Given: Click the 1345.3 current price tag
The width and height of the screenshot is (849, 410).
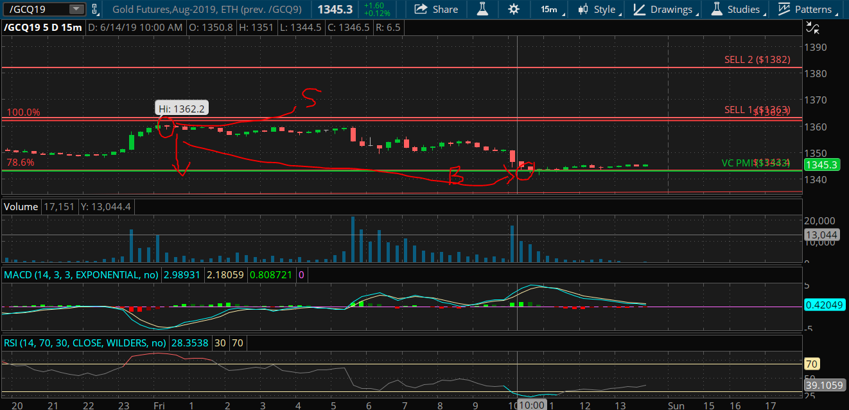Looking at the screenshot, I should (824, 165).
